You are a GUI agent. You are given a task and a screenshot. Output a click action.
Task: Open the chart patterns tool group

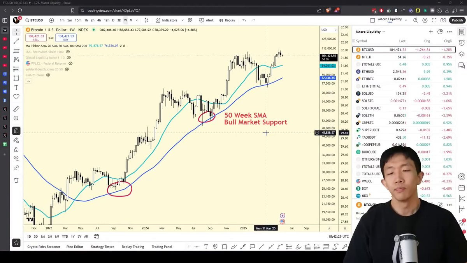point(16,60)
